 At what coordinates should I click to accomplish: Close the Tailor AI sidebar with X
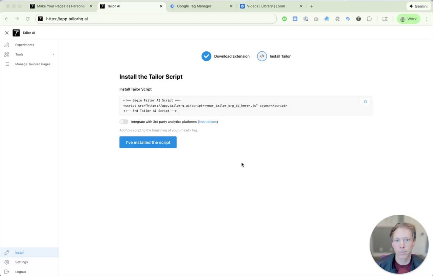pyautogui.click(x=7, y=33)
